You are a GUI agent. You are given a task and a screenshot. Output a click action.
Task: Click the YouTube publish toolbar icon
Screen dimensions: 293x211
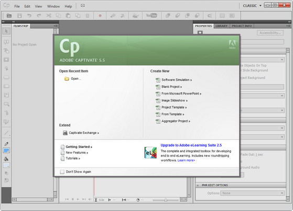tap(151, 16)
